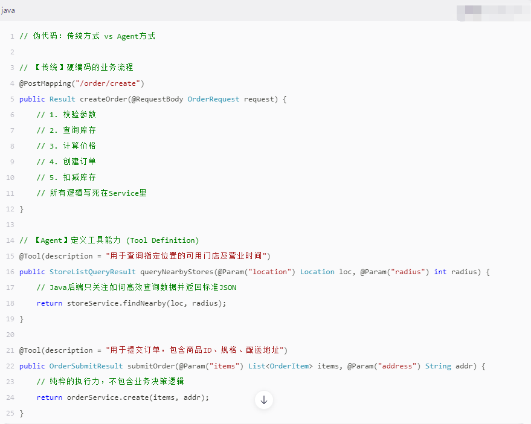
Task: Click the return keyword on line 18
Action: [50, 303]
